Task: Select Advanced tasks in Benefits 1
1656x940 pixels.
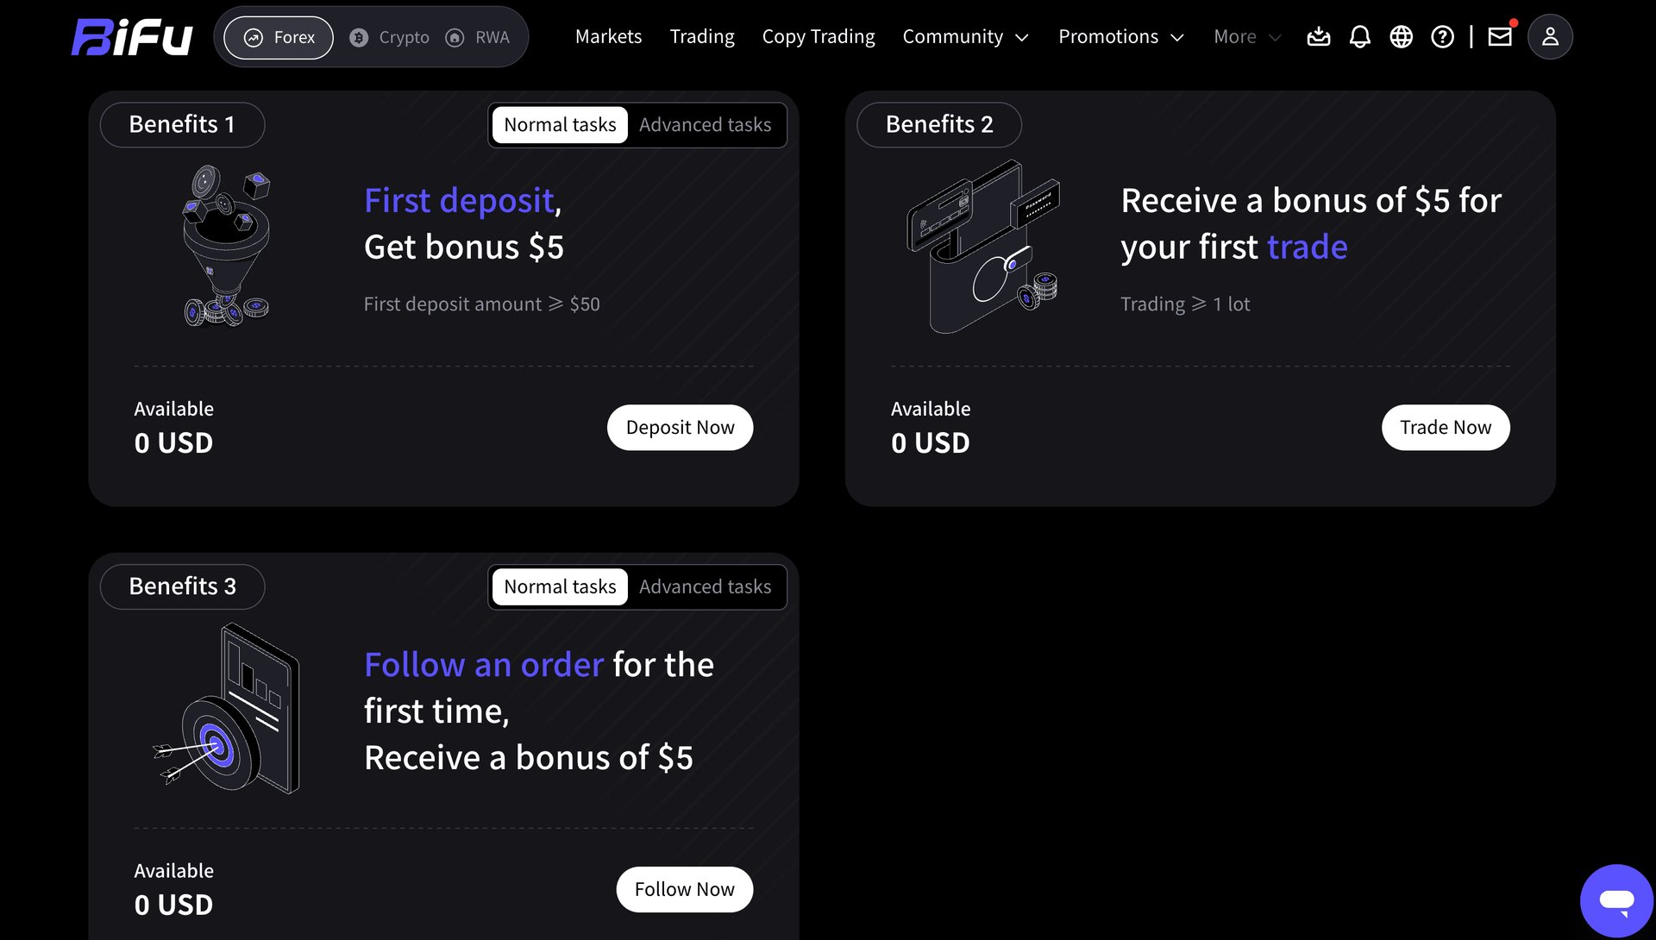Action: 705,125
